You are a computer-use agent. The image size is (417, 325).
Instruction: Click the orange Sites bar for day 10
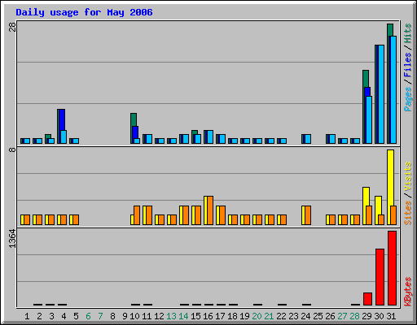137,215
